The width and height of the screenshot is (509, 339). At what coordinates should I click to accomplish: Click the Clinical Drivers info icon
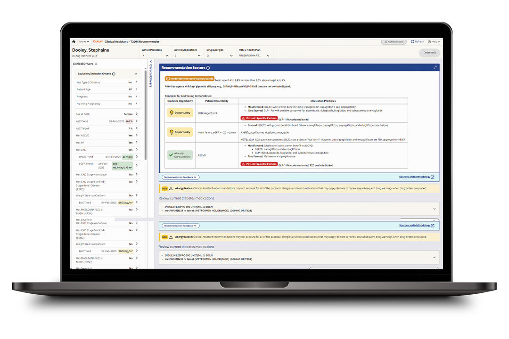[96, 64]
